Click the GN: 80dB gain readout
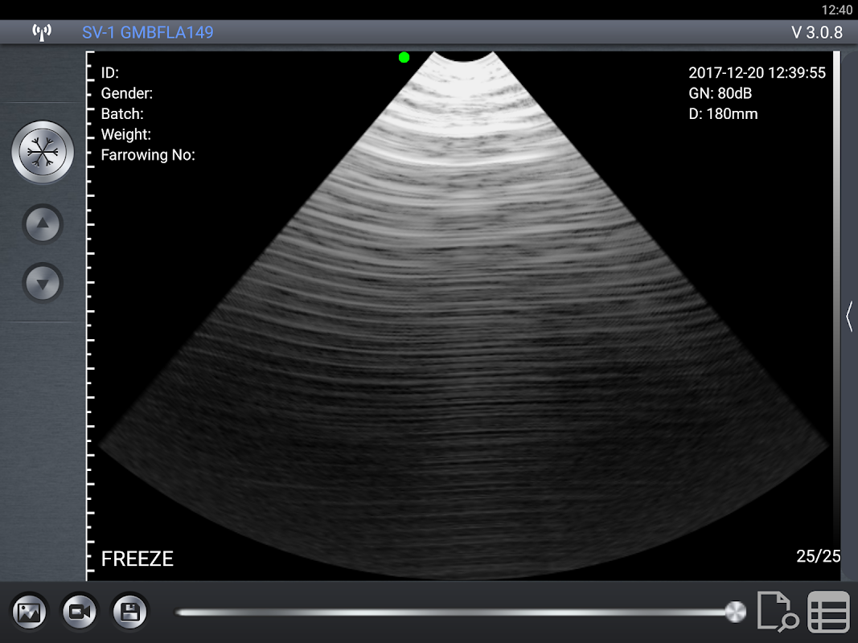Viewport: 858px width, 643px height. pyautogui.click(x=720, y=93)
